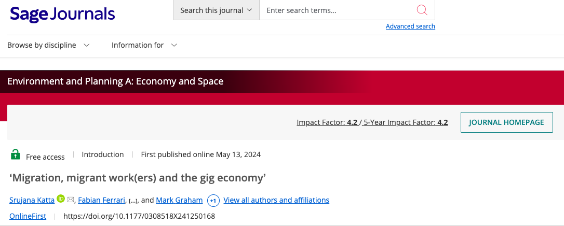Open author Srujana Katta's profile link
Screen dimensions: 564x226
(x=32, y=200)
